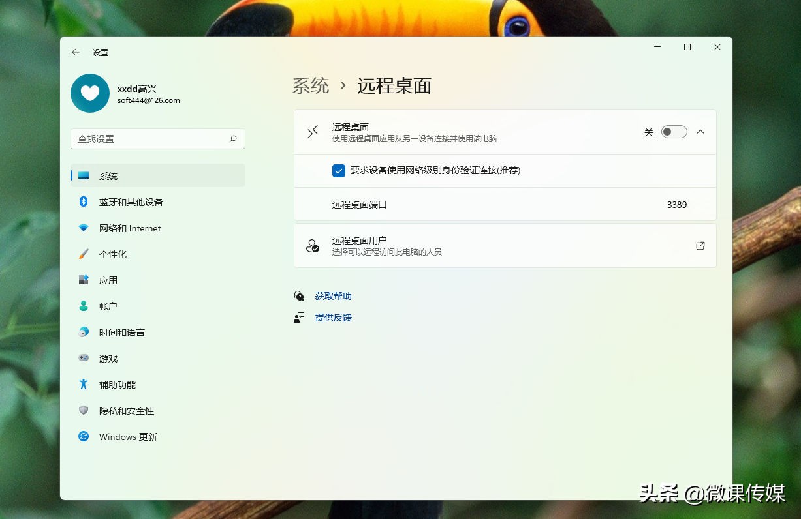Open 远程桌面用户 external link arrow
Screen dimensions: 801x519
coord(700,246)
